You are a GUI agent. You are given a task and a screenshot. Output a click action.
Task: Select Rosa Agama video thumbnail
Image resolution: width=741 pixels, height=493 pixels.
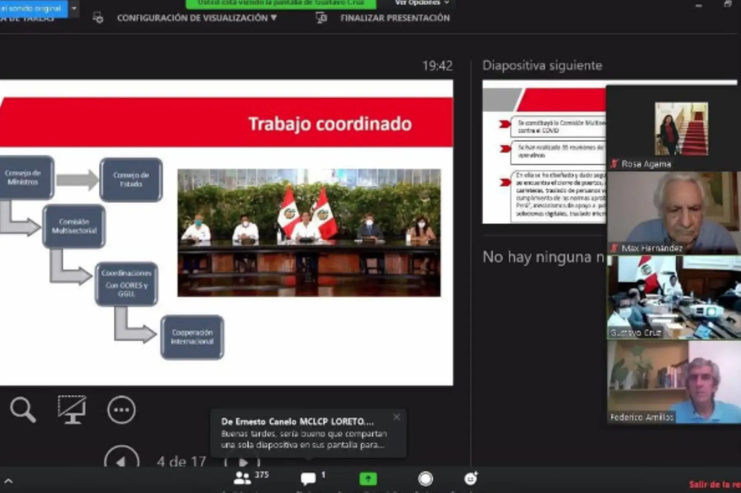[x=673, y=128]
